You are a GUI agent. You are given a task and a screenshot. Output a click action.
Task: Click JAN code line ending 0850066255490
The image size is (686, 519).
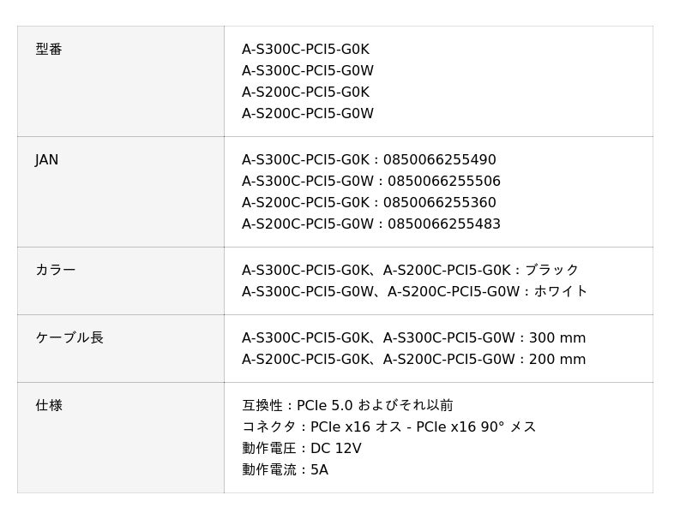369,160
